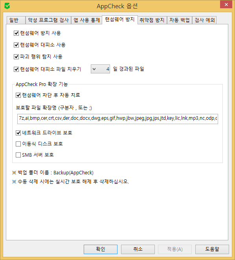Uncheck 랜섬웨어 차단 후 자동 치료
Screen dimensions: 235x260
[x=18, y=95]
